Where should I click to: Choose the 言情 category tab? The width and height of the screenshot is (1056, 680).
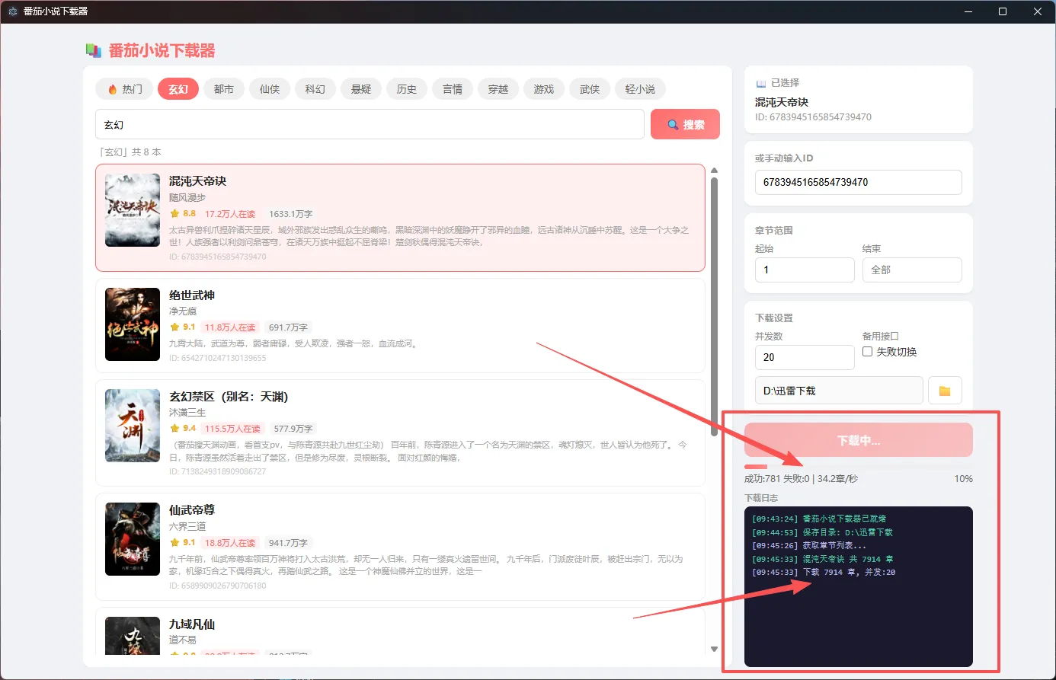pyautogui.click(x=453, y=89)
